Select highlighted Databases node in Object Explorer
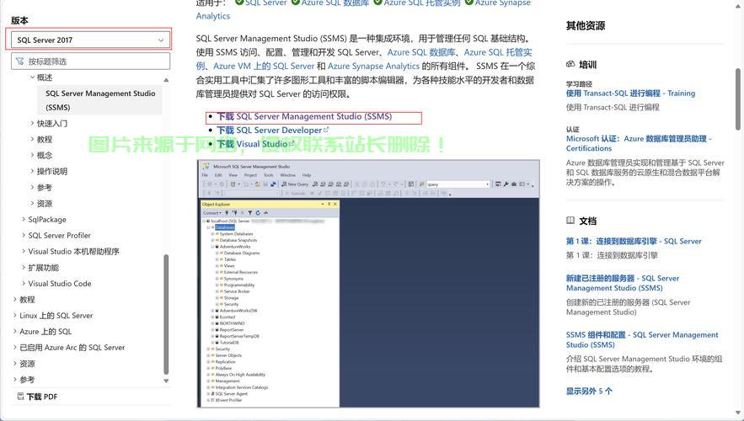Image resolution: width=744 pixels, height=421 pixels. pos(225,227)
